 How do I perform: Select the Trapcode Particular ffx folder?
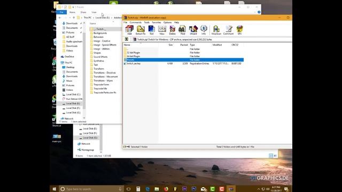point(105,92)
